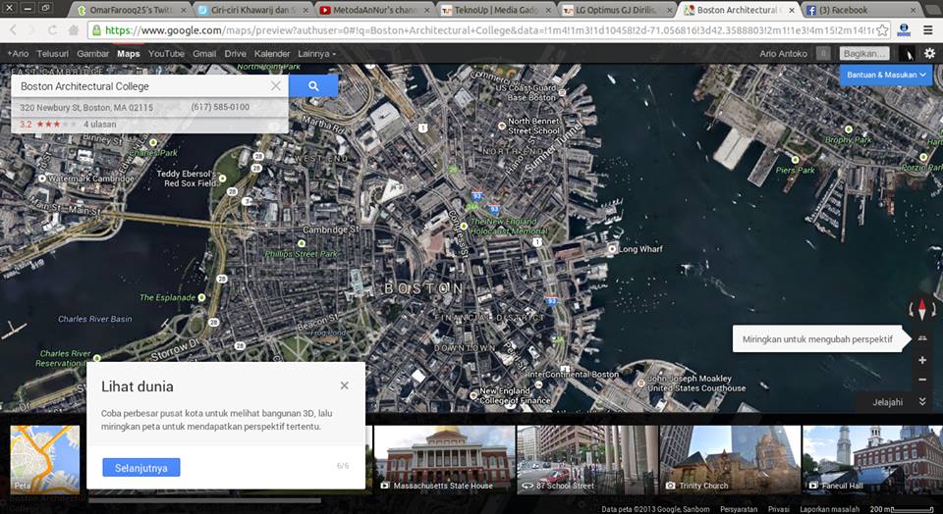943x514 pixels.
Task: Zoom out with the minus button
Action: pyautogui.click(x=922, y=380)
